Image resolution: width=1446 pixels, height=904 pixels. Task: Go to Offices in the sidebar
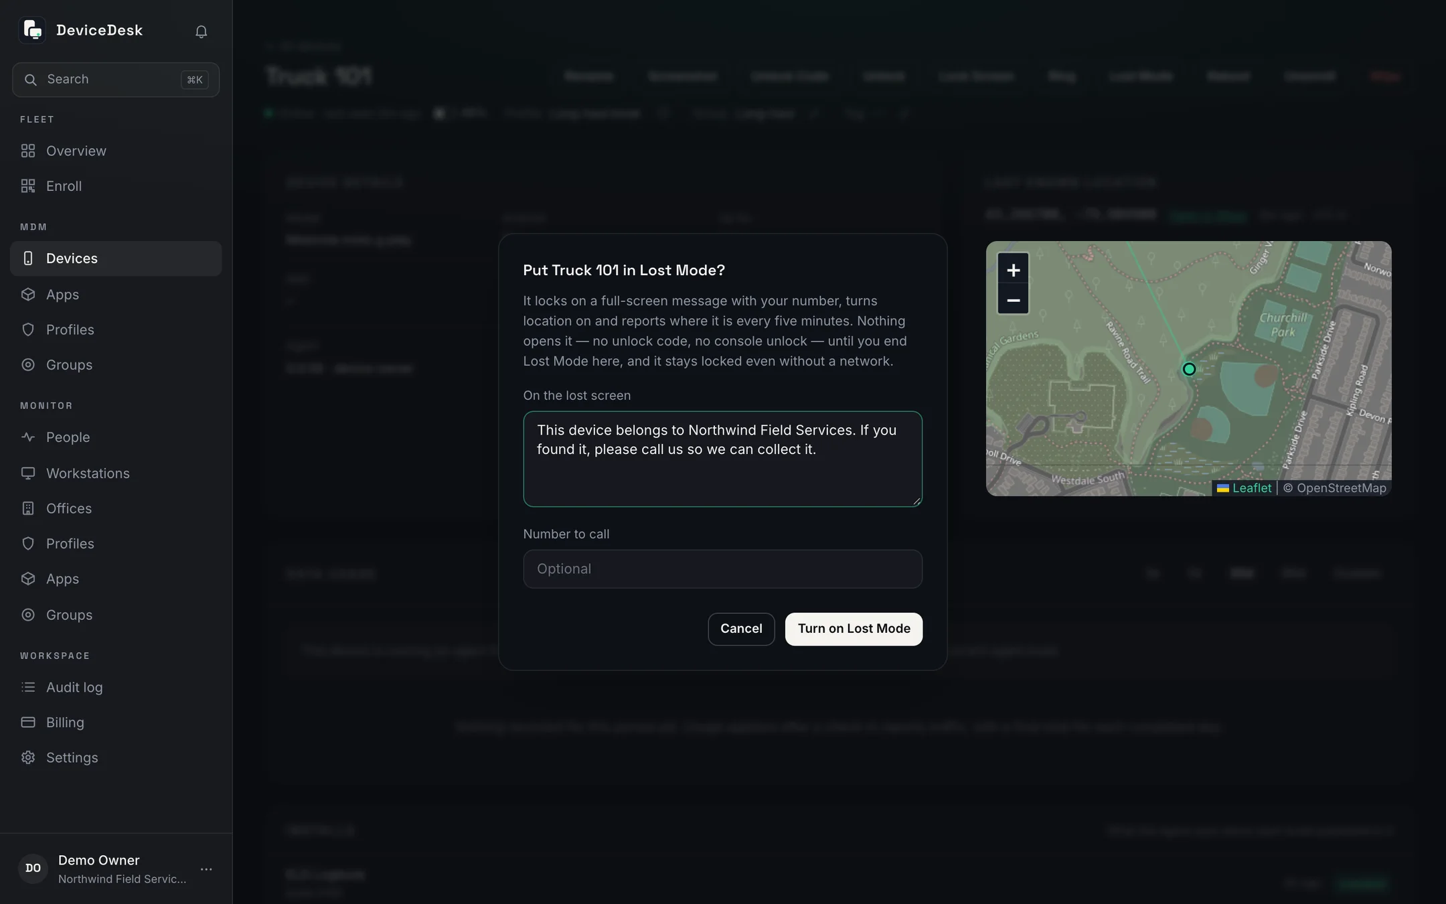point(116,508)
